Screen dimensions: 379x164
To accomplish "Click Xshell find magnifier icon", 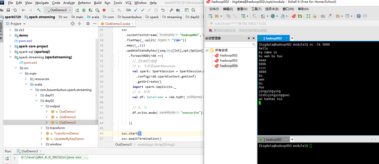I will click(x=255, y=16).
